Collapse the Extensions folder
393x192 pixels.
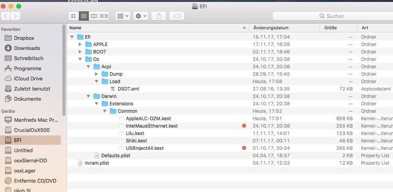(97, 104)
